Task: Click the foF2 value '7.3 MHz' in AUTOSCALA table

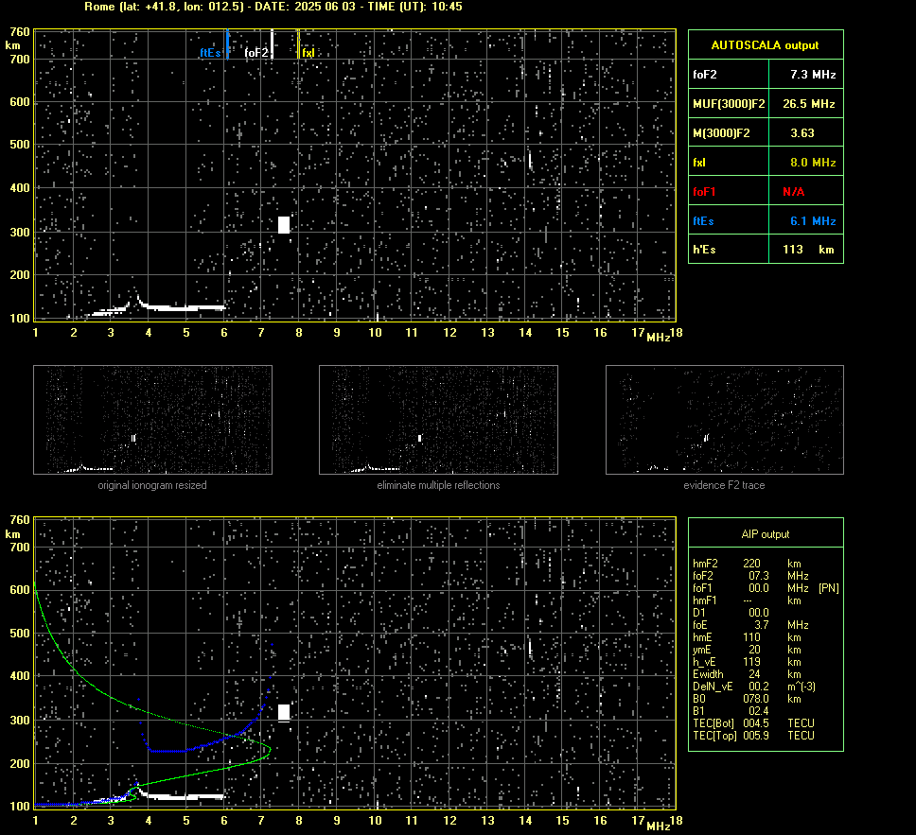Action: coord(813,75)
